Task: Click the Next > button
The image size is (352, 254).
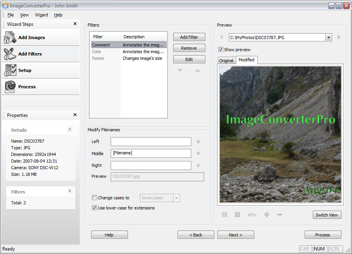Action: (x=236, y=235)
